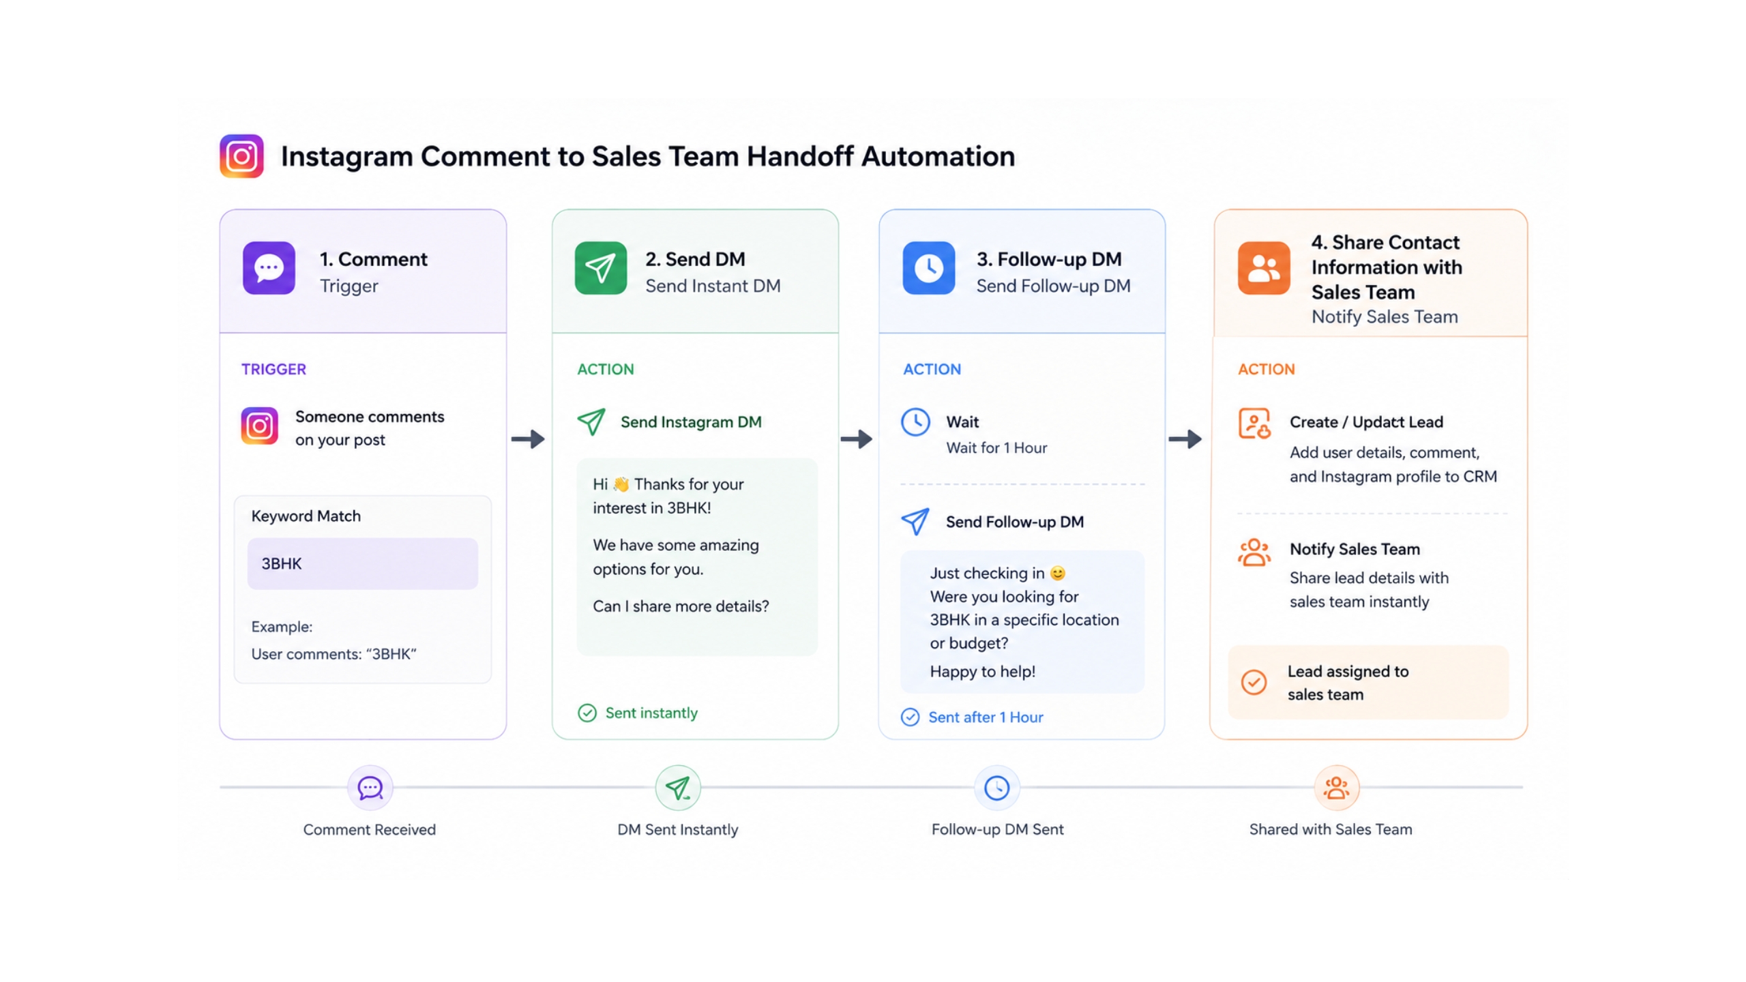
Task: Click the Lead assigned to sales team banner
Action: [x=1368, y=682]
